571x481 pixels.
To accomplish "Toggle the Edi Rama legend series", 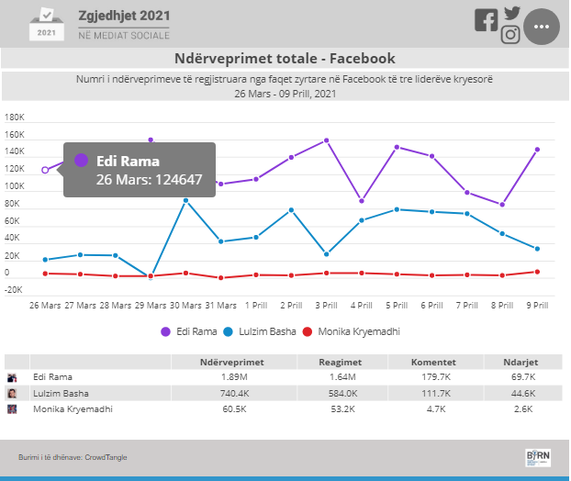I will [188, 331].
